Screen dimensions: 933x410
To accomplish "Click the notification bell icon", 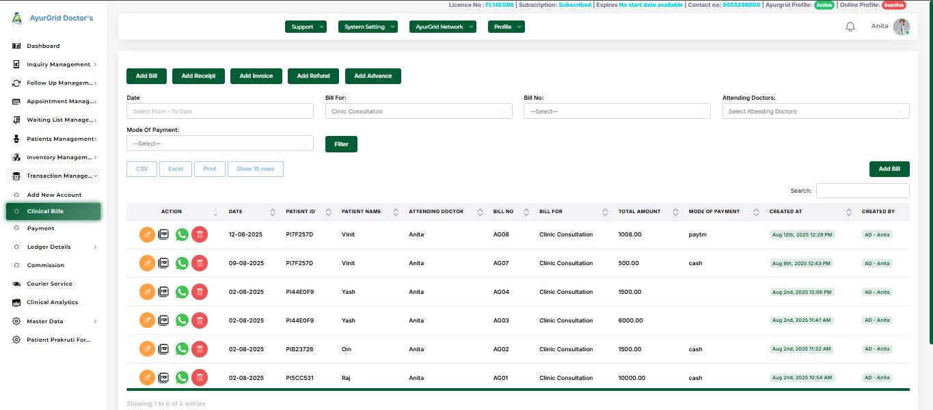I will tap(850, 26).
